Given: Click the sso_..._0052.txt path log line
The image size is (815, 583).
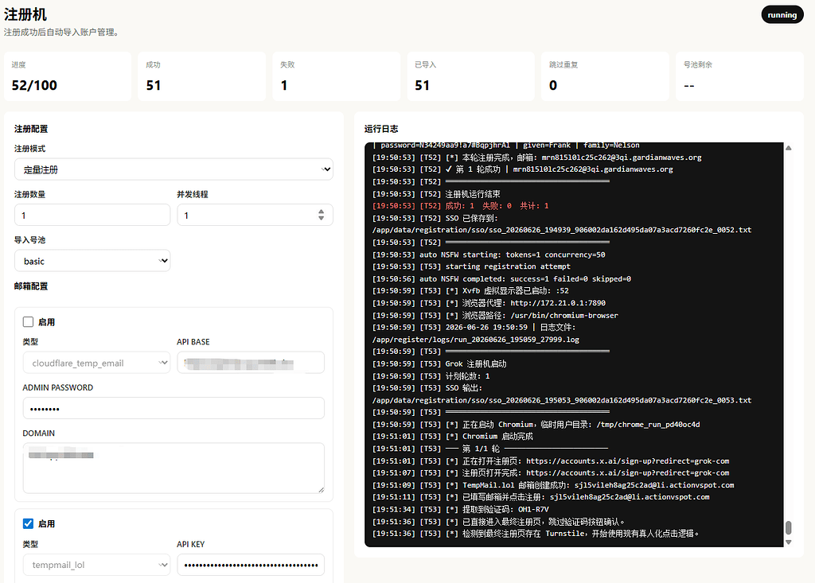Looking at the screenshot, I should coord(562,230).
